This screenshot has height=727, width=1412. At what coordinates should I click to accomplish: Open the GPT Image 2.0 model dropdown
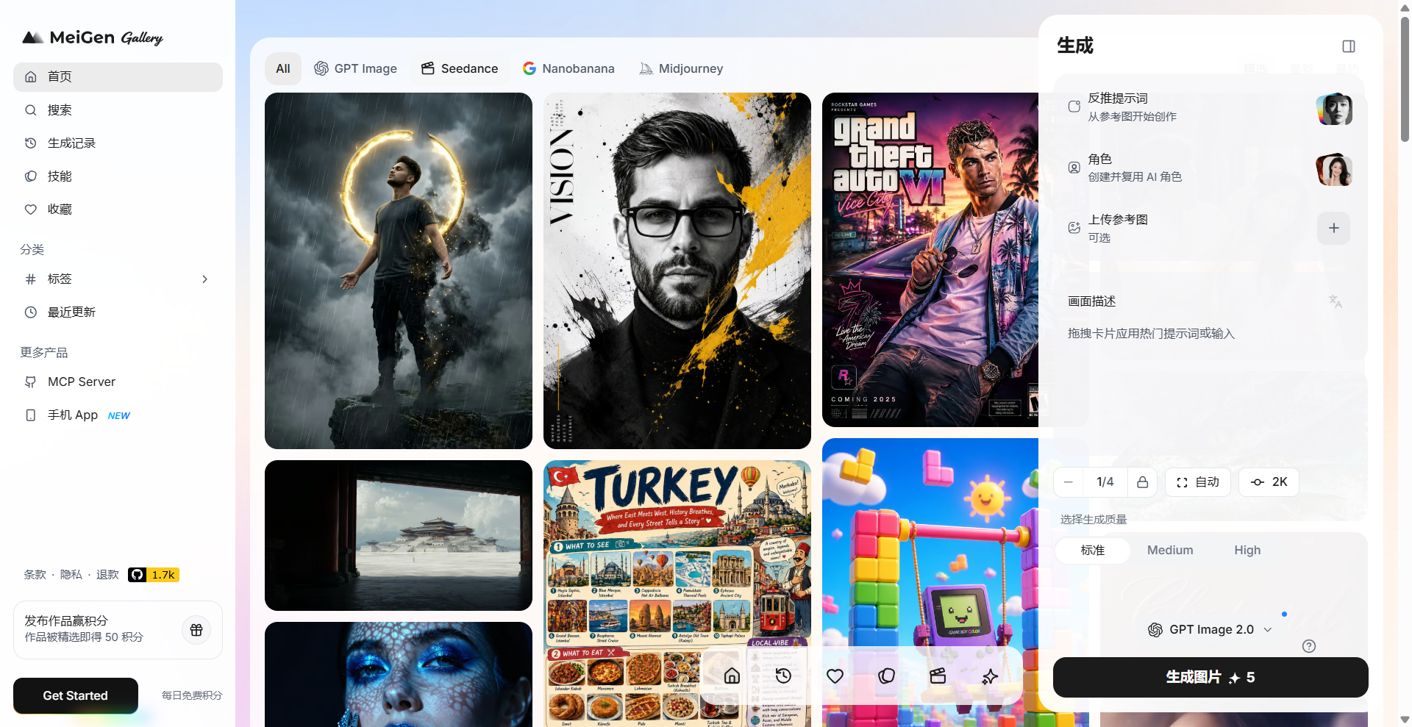pyautogui.click(x=1210, y=630)
